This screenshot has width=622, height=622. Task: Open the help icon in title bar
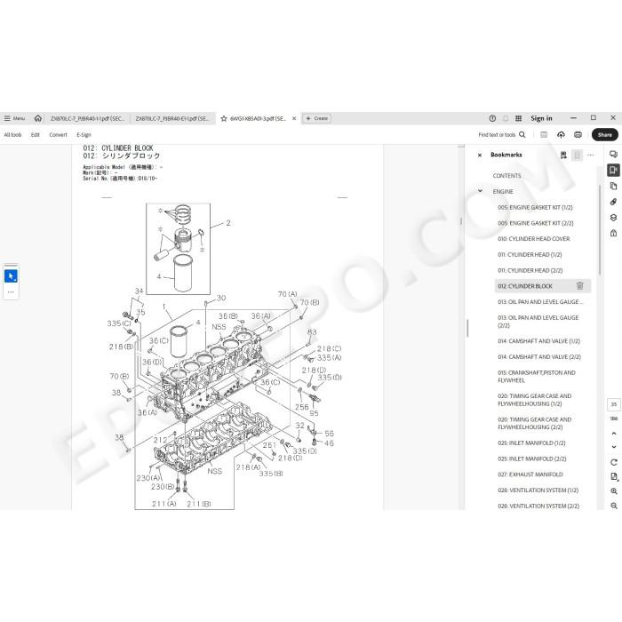pyautogui.click(x=492, y=118)
